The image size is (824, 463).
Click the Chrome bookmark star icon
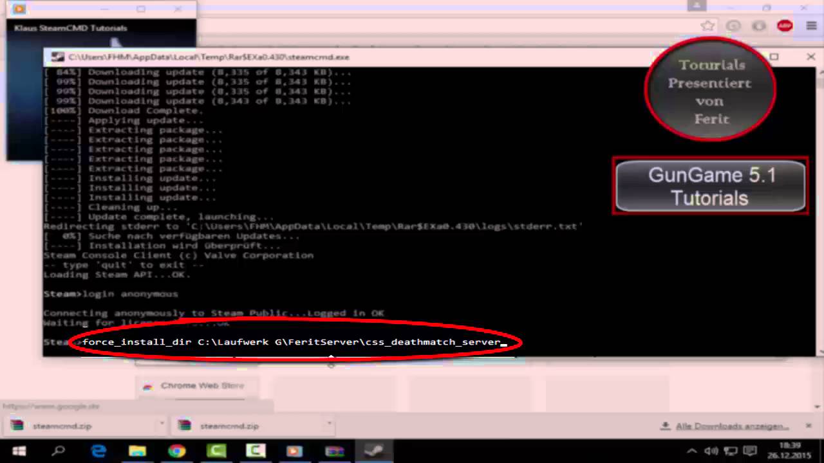click(x=708, y=26)
